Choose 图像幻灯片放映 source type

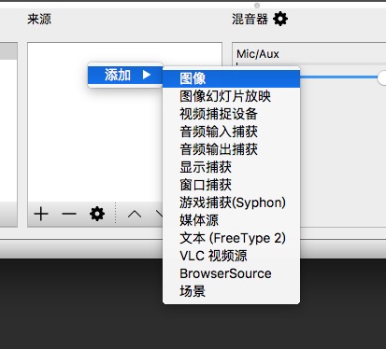(231, 96)
